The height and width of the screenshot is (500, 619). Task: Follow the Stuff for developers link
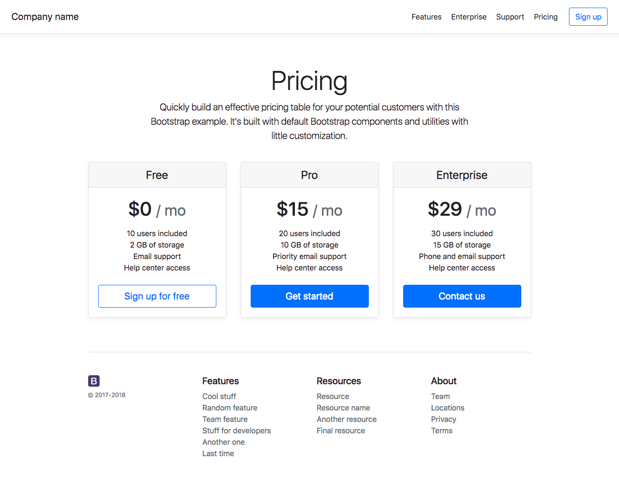(236, 430)
